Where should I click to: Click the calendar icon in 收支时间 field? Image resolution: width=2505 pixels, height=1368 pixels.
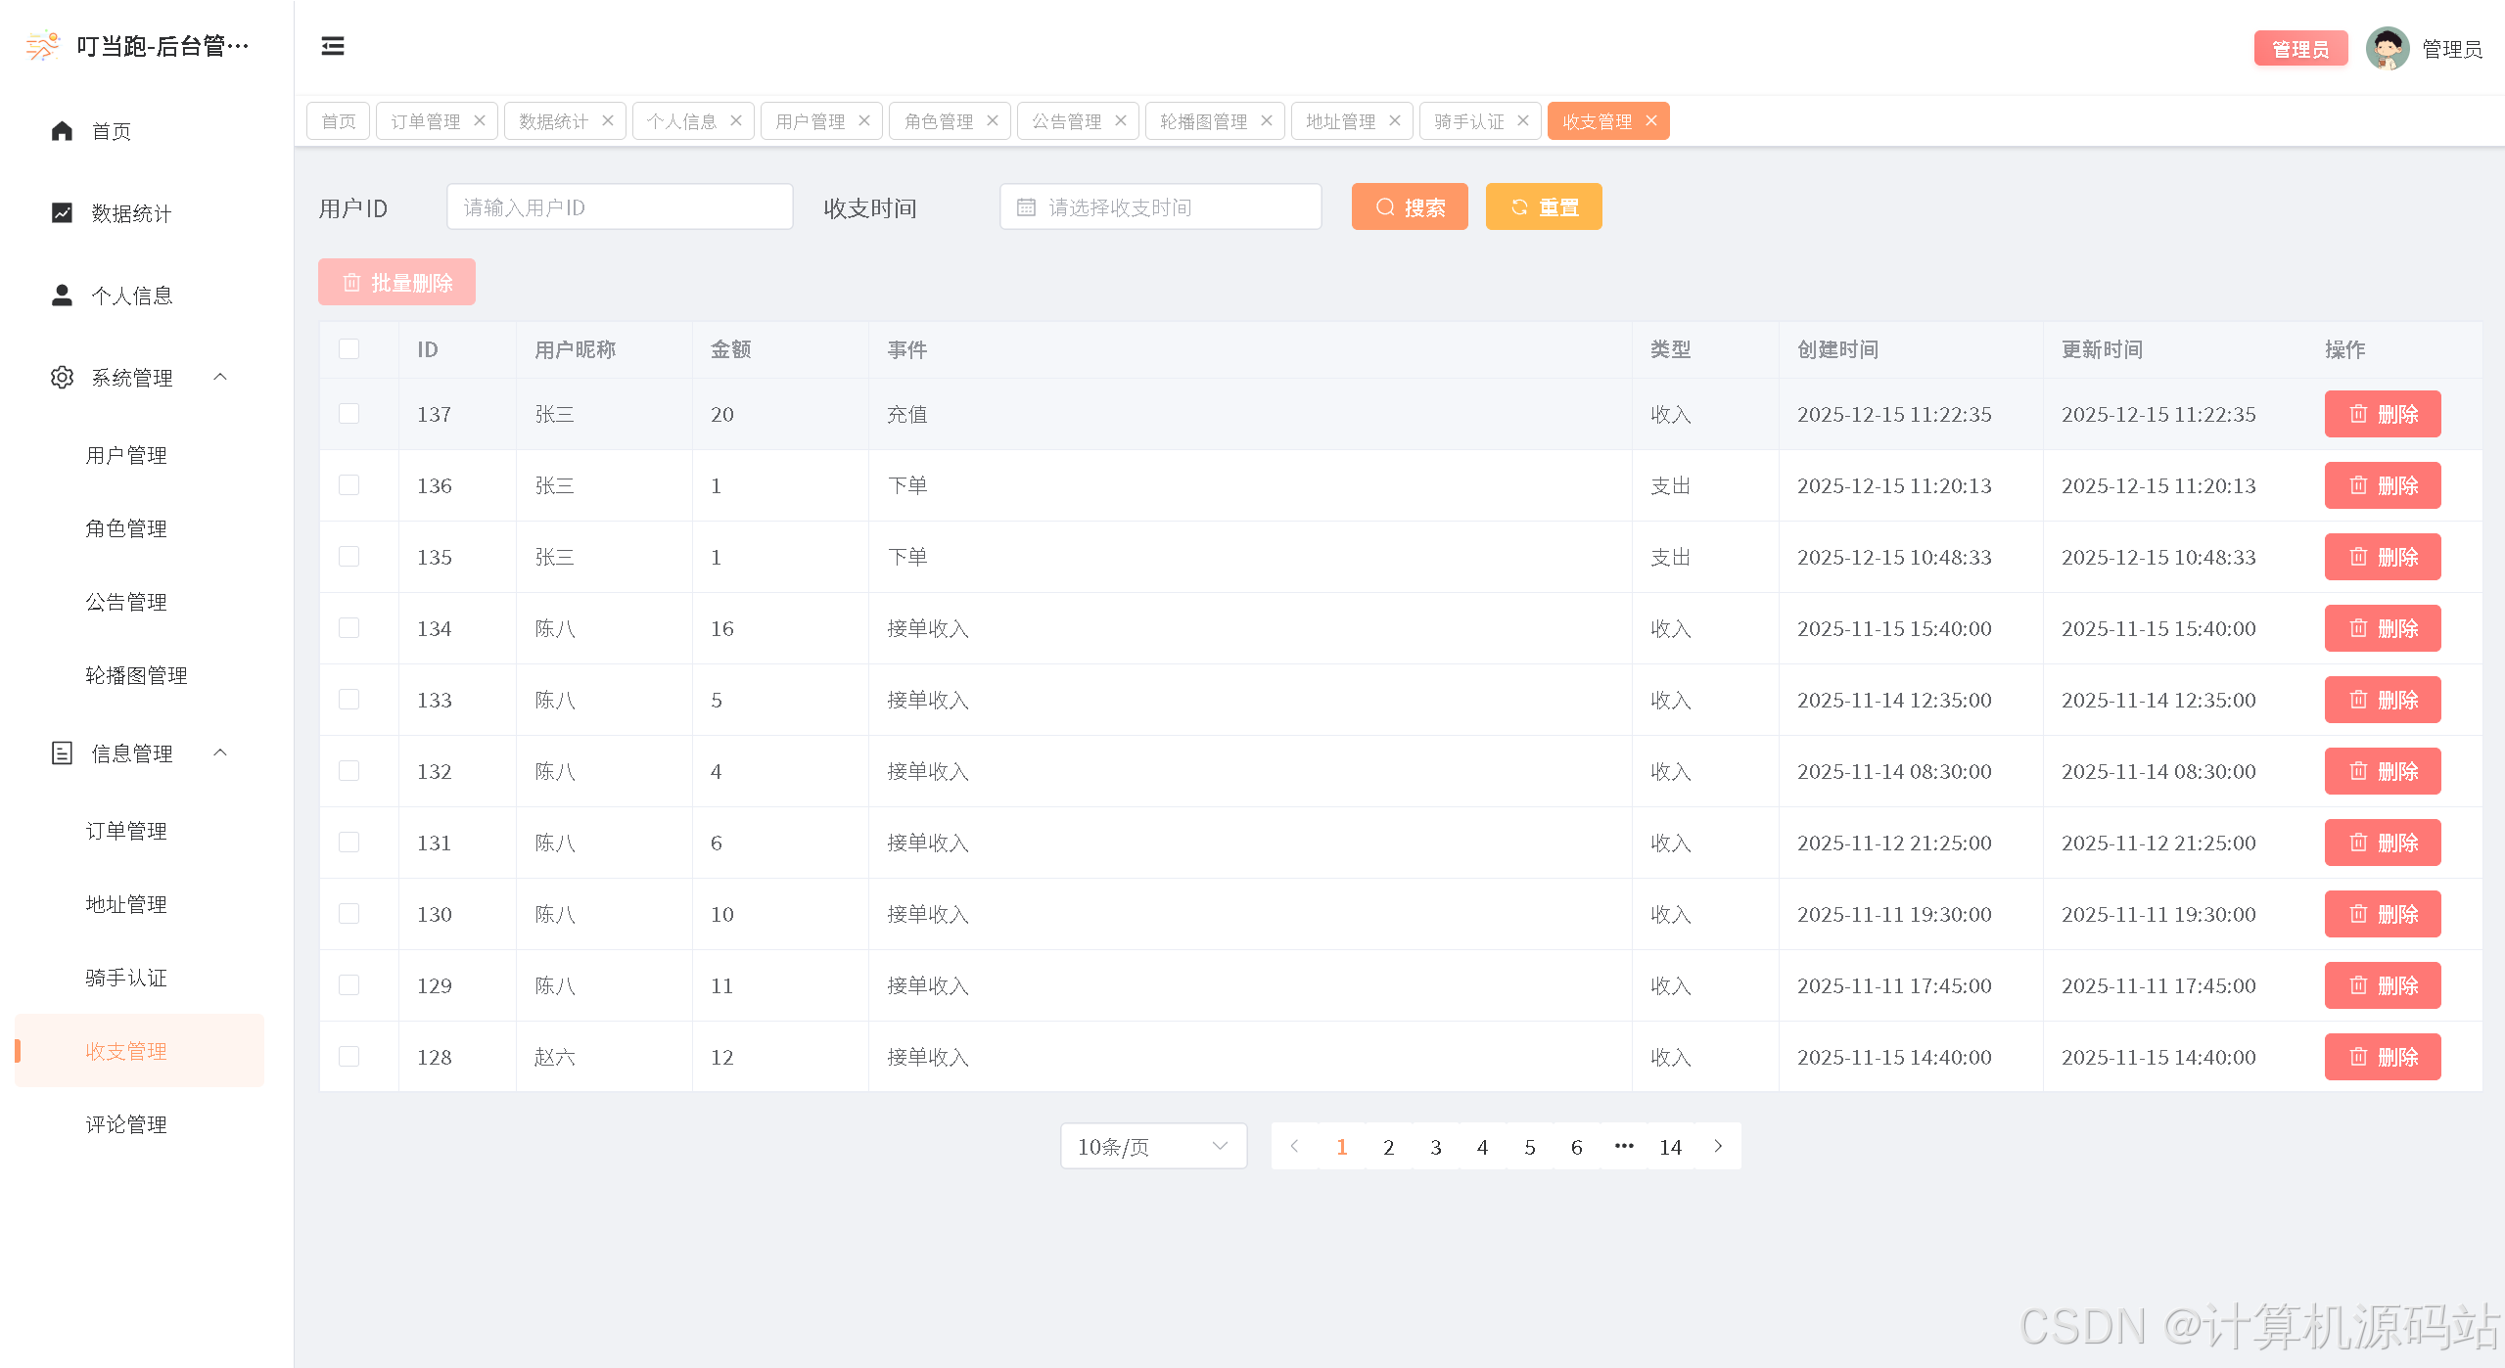(1026, 207)
